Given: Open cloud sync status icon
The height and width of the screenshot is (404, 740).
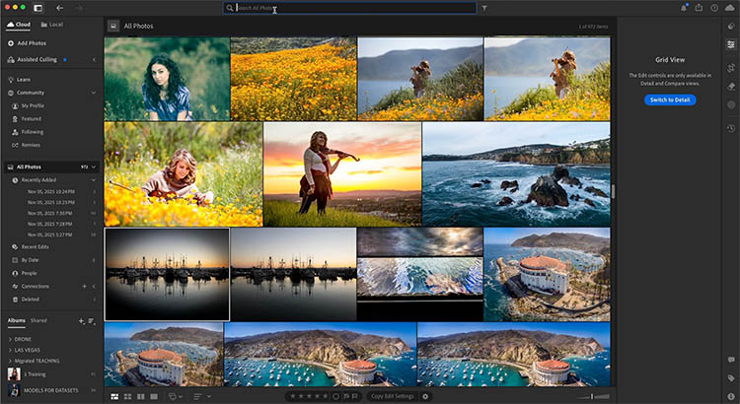Looking at the screenshot, I should pos(729,8).
